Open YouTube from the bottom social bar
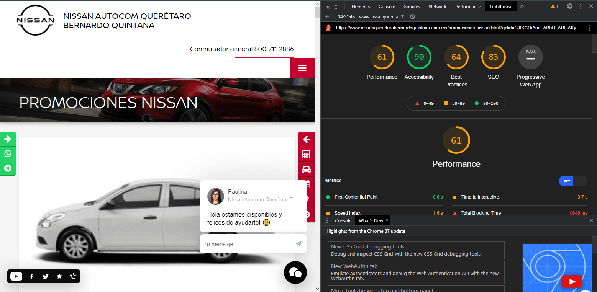Image resolution: width=597 pixels, height=292 pixels. [x=16, y=276]
